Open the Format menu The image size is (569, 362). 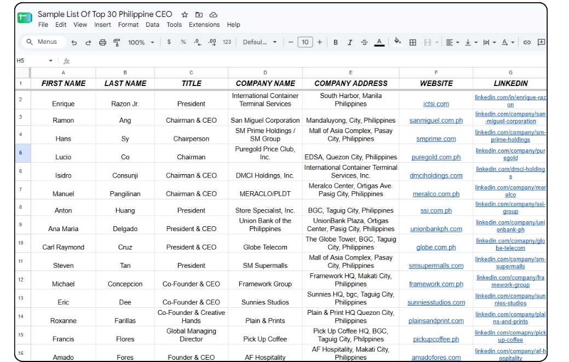coord(128,25)
